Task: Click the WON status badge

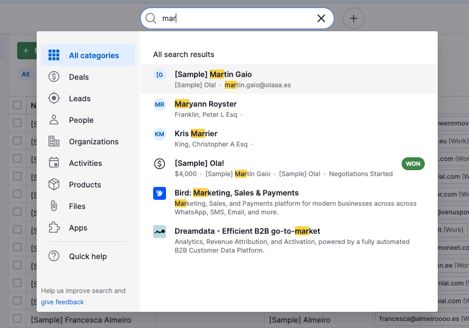Action: tap(413, 164)
